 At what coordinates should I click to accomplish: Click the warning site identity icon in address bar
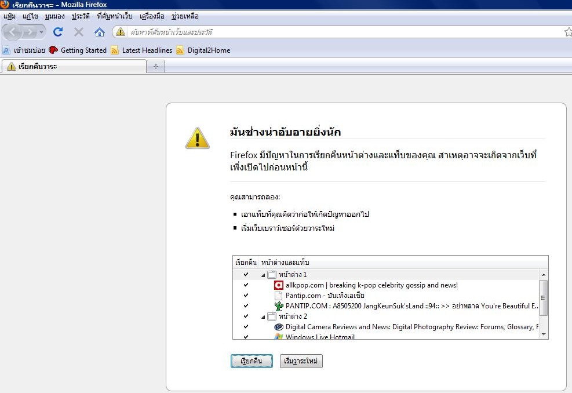[x=120, y=32]
